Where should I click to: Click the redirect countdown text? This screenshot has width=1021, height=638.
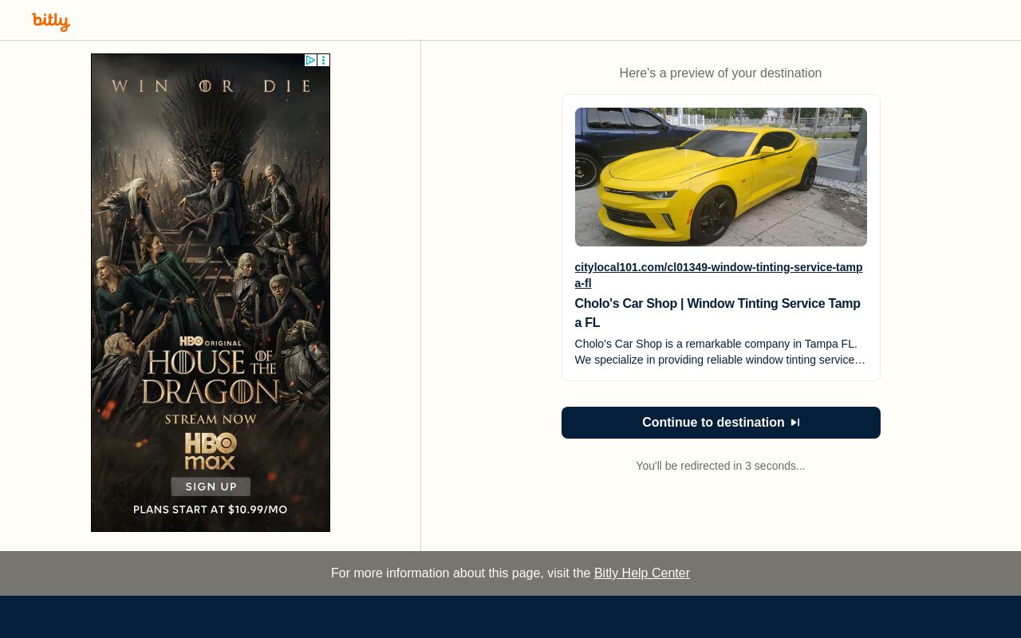coord(720,466)
